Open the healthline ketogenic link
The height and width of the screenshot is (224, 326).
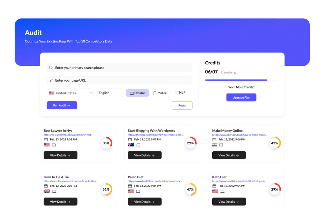[x=239, y=181]
